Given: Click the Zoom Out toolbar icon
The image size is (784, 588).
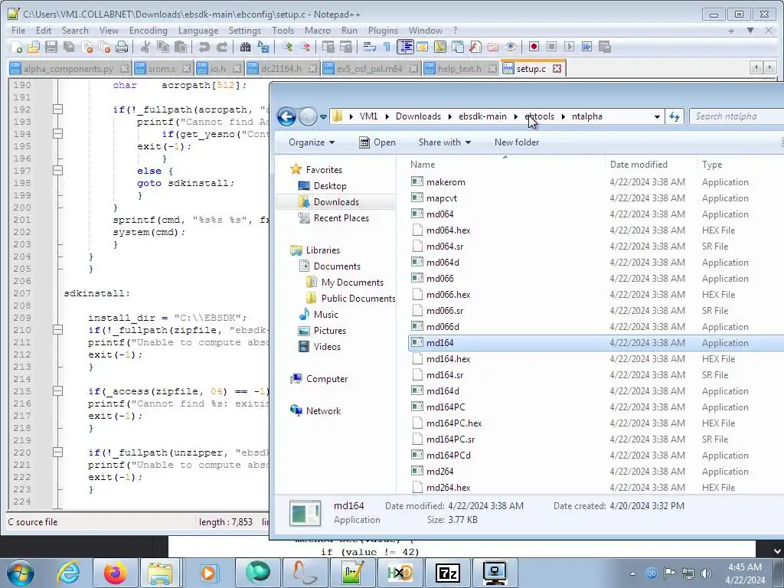Looking at the screenshot, I should point(305,47).
